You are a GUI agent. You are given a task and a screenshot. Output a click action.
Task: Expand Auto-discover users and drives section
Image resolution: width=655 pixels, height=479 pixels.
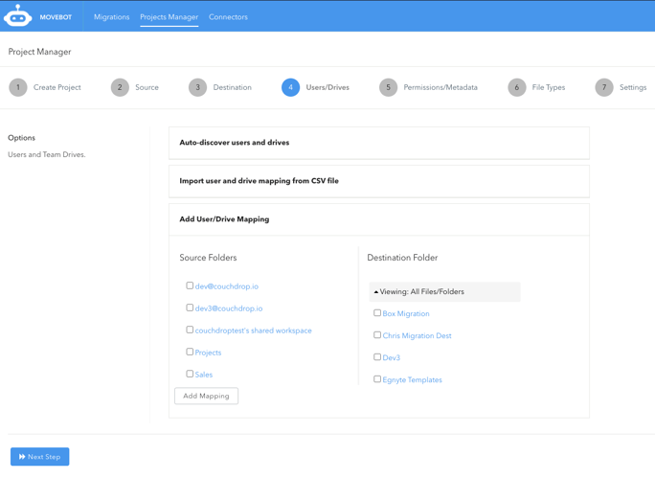(x=235, y=143)
